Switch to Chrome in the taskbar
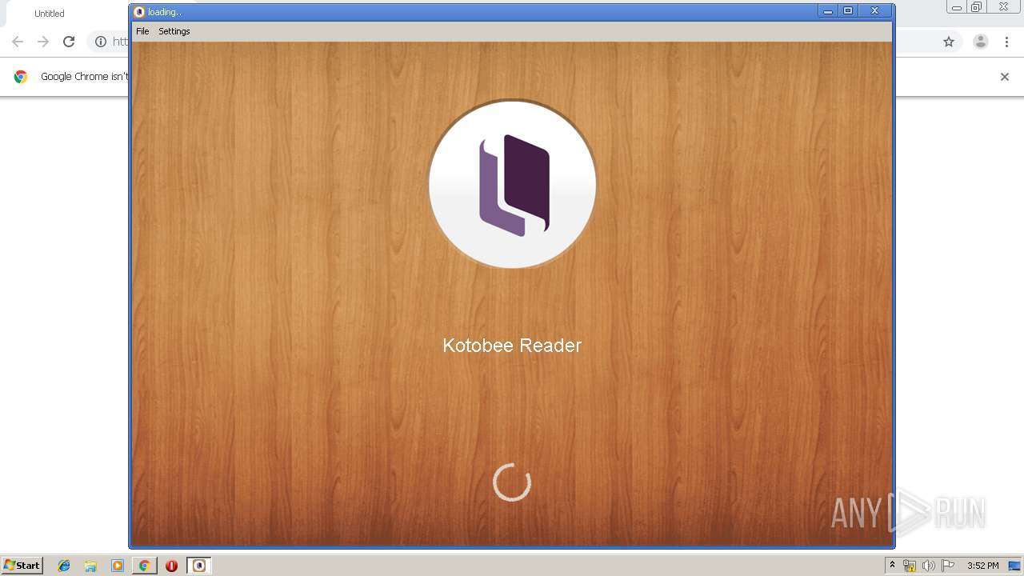The height and width of the screenshot is (576, 1024). tap(144, 566)
